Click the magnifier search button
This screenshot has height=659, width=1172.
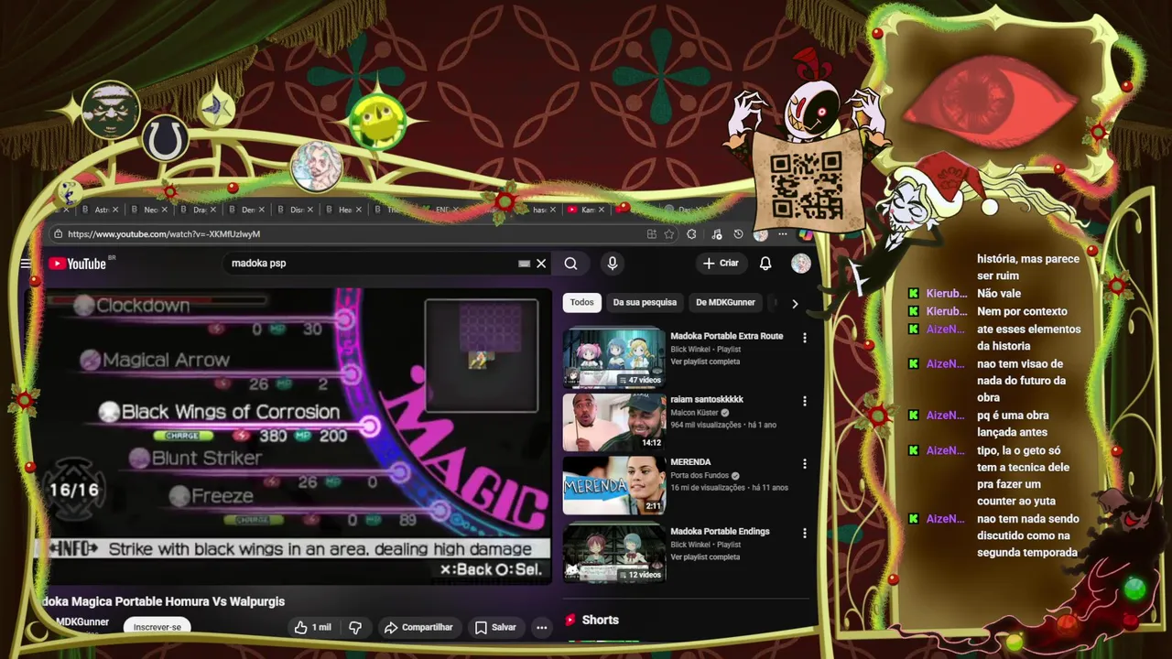coord(570,264)
